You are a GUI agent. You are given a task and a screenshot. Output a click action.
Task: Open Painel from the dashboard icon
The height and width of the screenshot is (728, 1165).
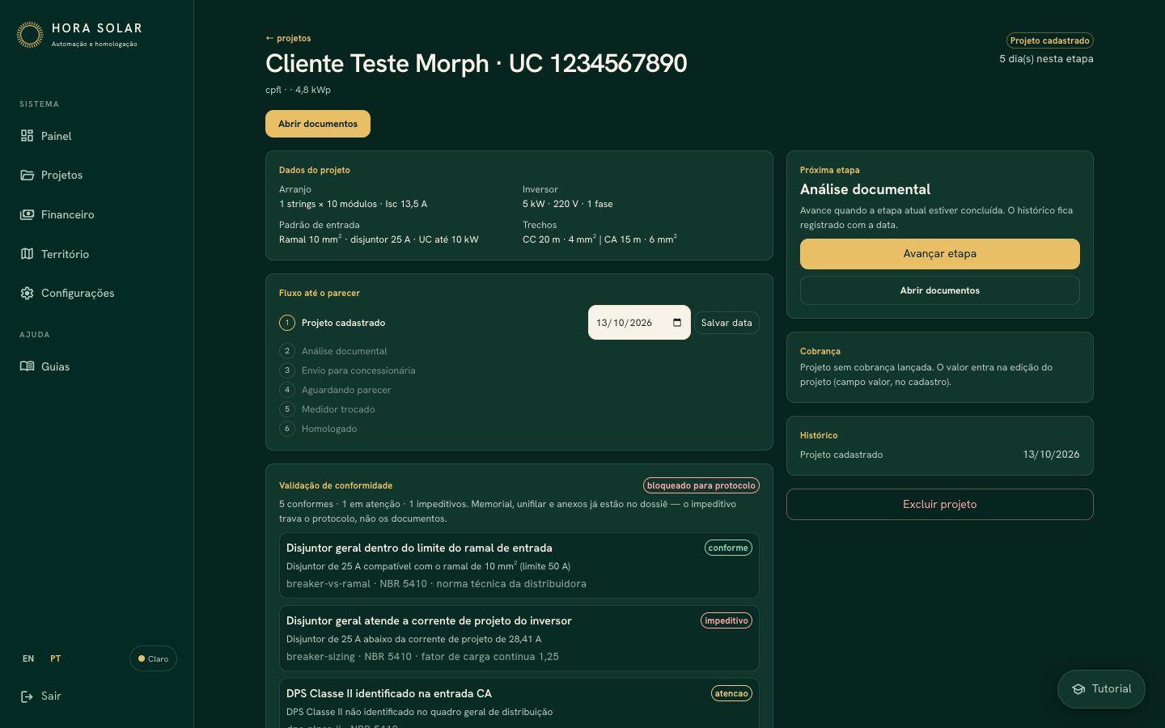[x=27, y=136]
